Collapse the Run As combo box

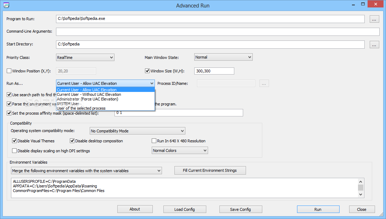pyautogui.click(x=105, y=83)
